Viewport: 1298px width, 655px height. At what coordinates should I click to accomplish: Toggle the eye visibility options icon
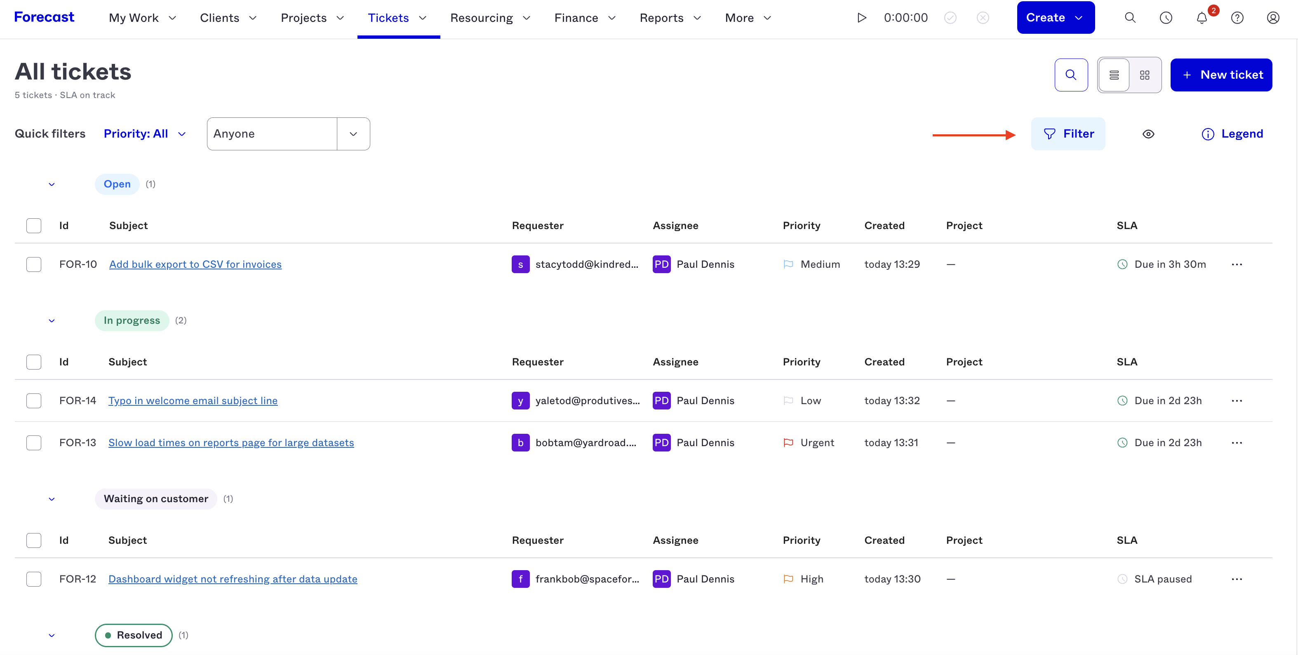1148,134
